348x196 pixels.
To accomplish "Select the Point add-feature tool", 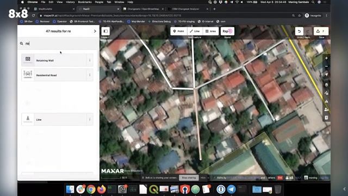I will pyautogui.click(x=179, y=32).
